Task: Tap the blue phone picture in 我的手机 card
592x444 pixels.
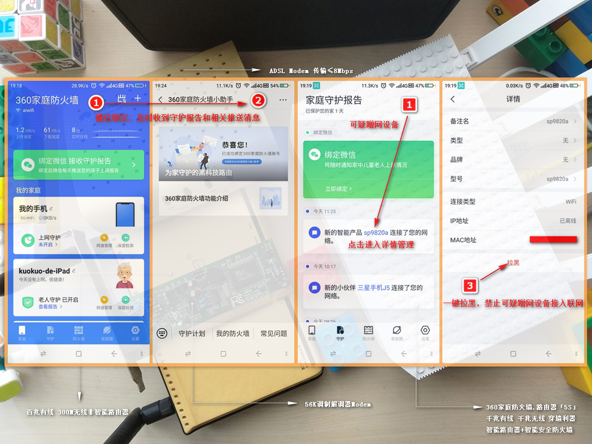Action: point(125,215)
